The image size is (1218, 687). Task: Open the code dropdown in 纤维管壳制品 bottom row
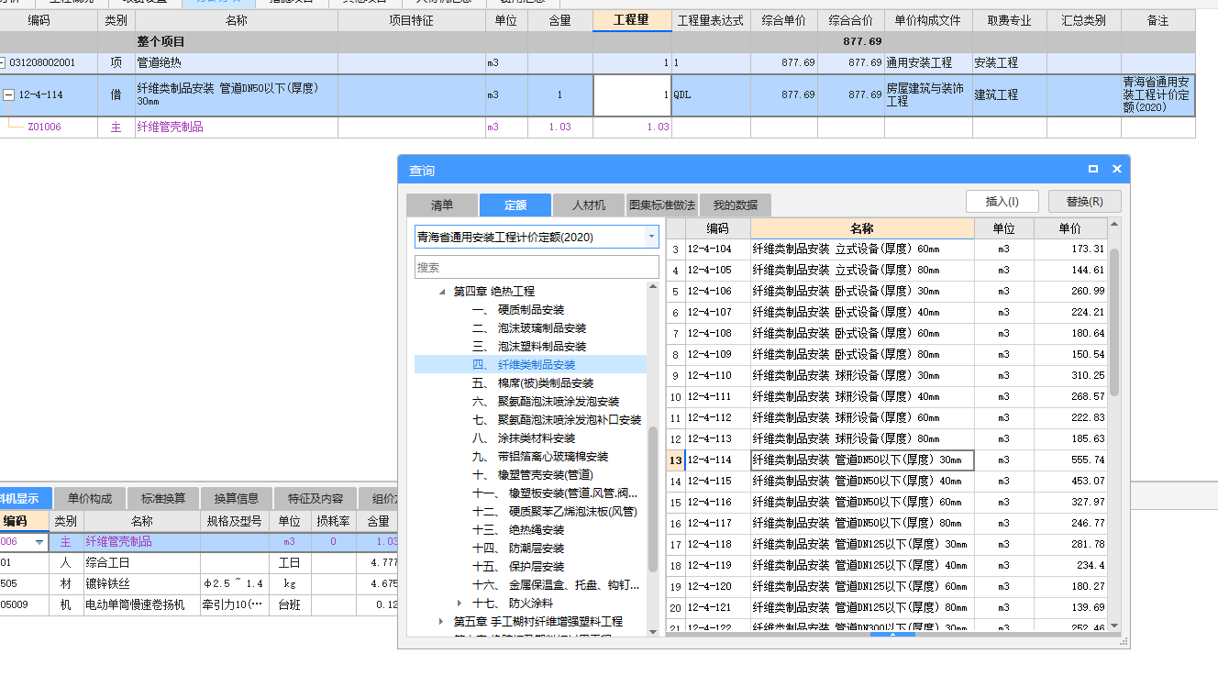[39, 542]
